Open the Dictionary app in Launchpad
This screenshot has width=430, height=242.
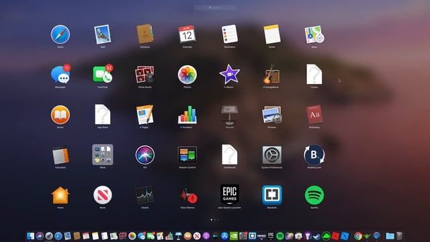click(x=314, y=115)
